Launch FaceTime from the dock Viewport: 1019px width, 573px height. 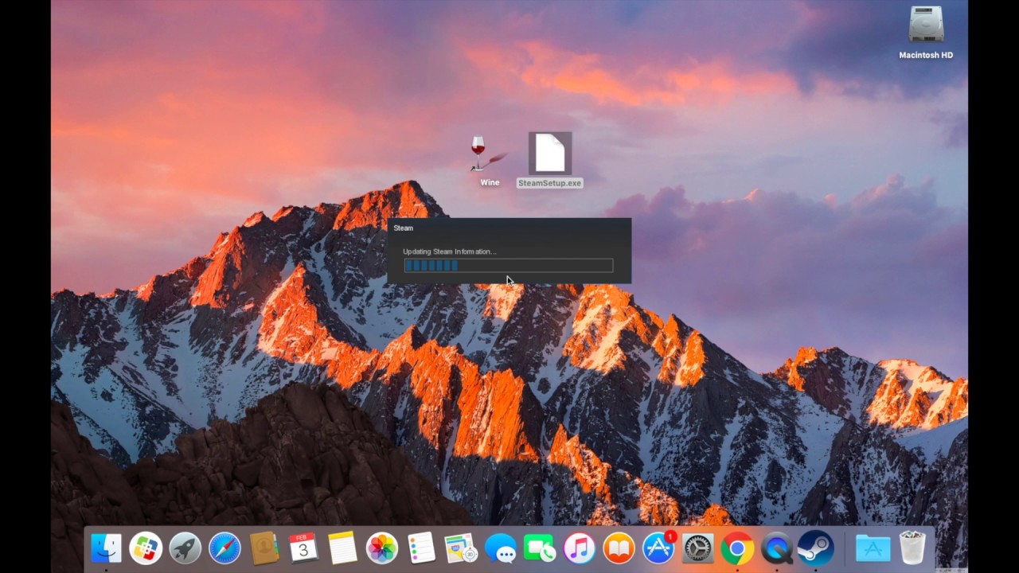coord(540,548)
